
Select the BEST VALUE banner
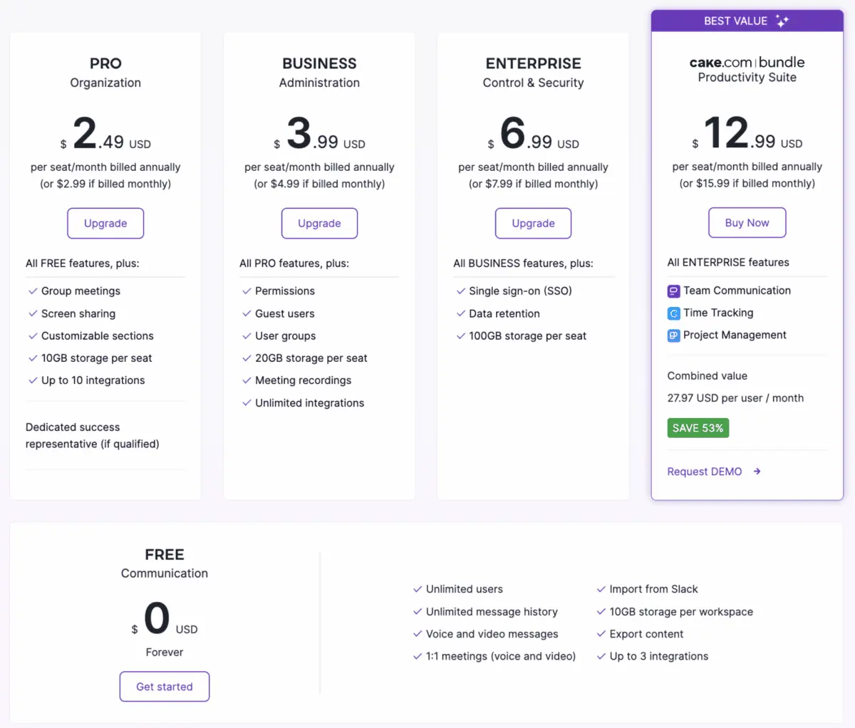(747, 21)
